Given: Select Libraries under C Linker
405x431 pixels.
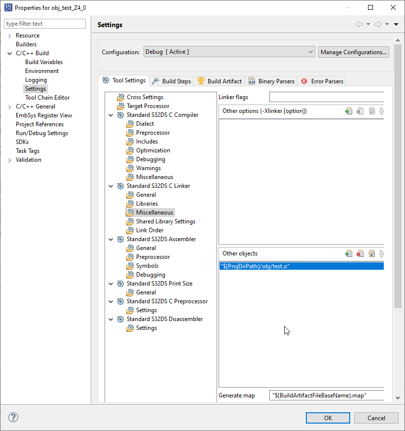Looking at the screenshot, I should pos(147,204).
